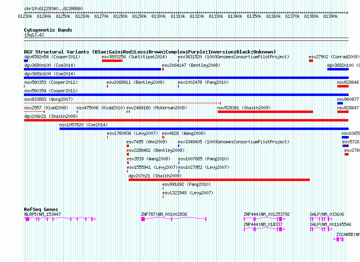
Task: Open the dgv206n21 (Shaikh2009) red loss bar
Action: [186, 120]
